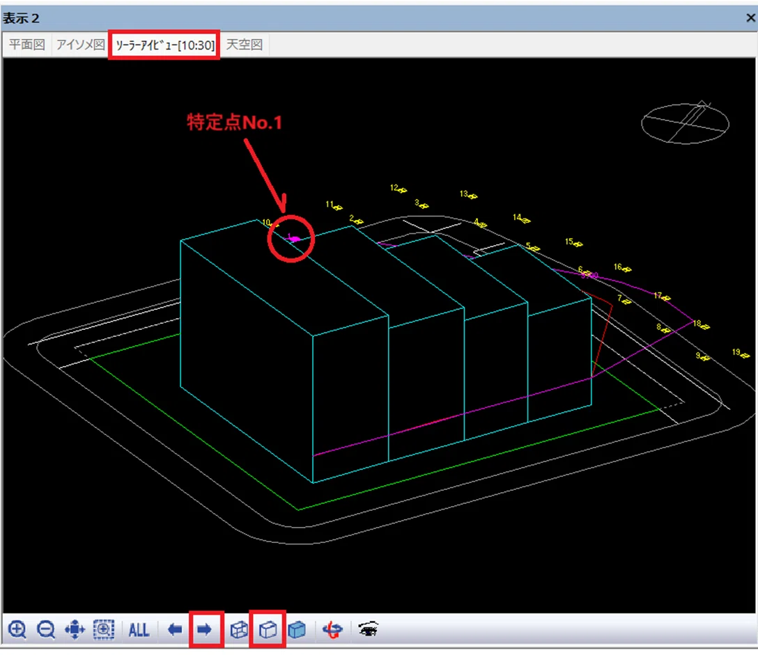Click measurement point marker 19
The width and height of the screenshot is (758, 655).
(741, 354)
